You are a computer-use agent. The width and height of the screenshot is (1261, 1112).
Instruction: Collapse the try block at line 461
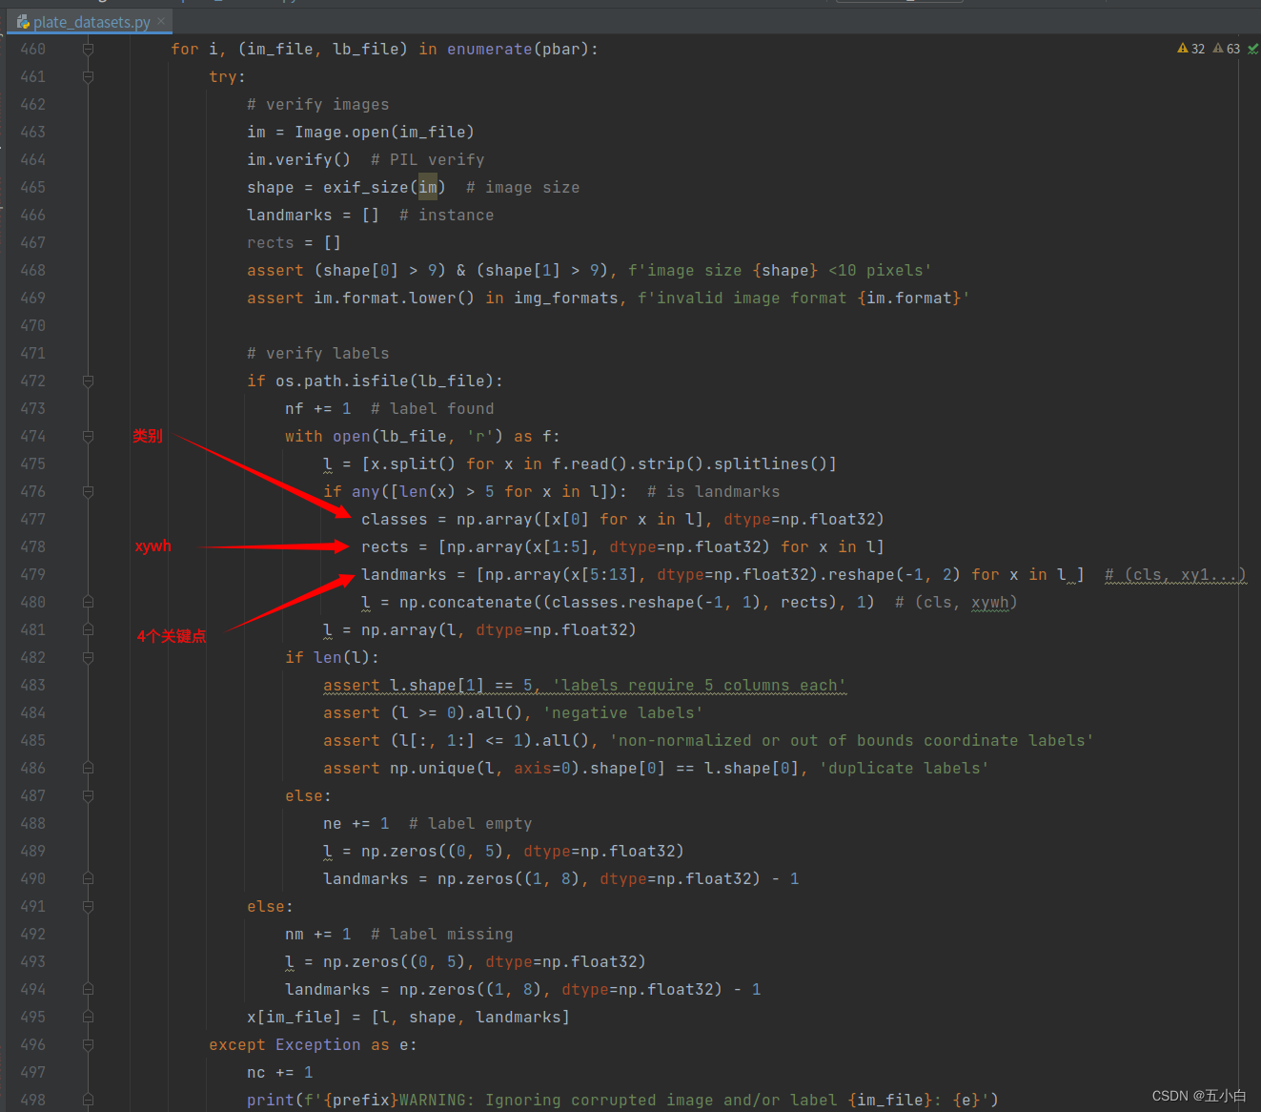tap(88, 77)
